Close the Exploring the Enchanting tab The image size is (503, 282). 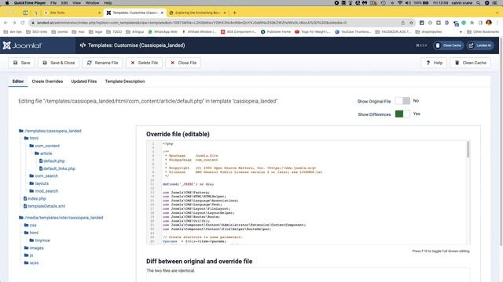[225, 13]
